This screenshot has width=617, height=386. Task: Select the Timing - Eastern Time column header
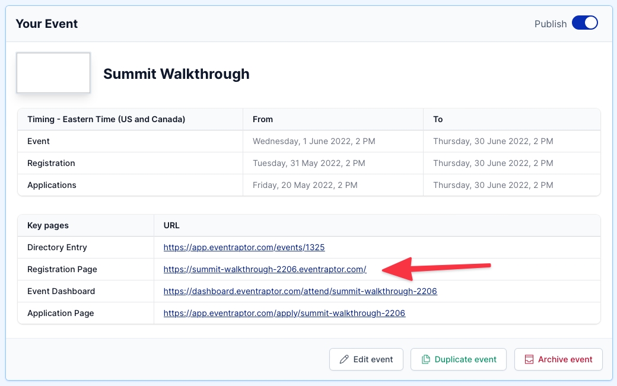106,119
